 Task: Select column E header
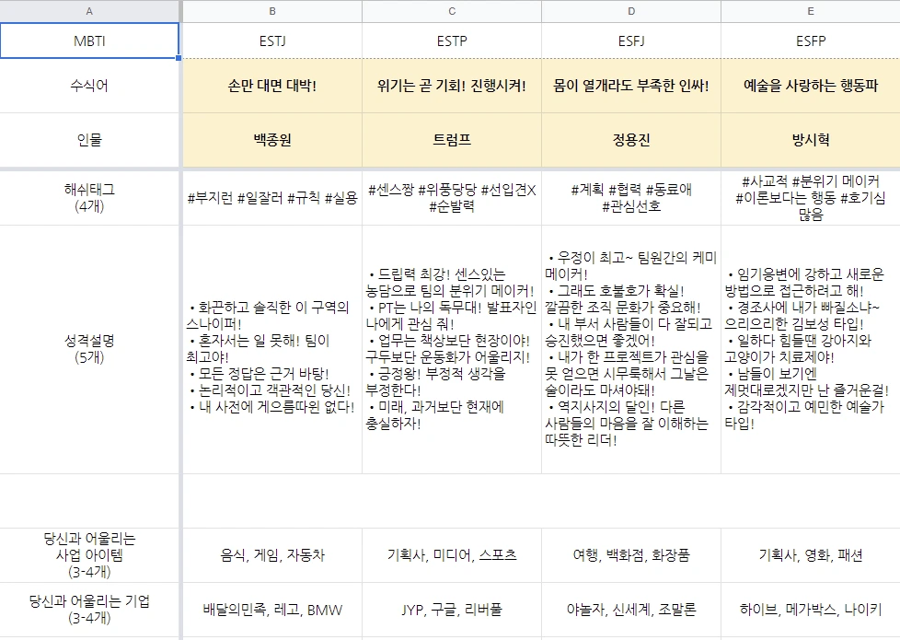811,11
